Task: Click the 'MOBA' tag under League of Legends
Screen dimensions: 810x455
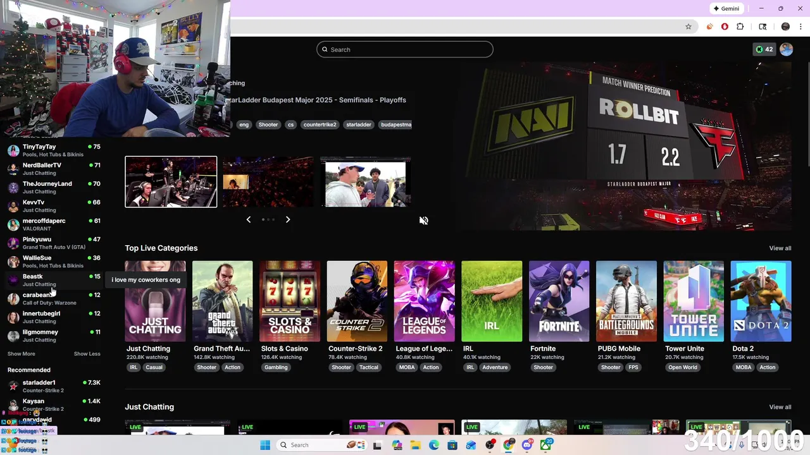Action: click(x=407, y=367)
